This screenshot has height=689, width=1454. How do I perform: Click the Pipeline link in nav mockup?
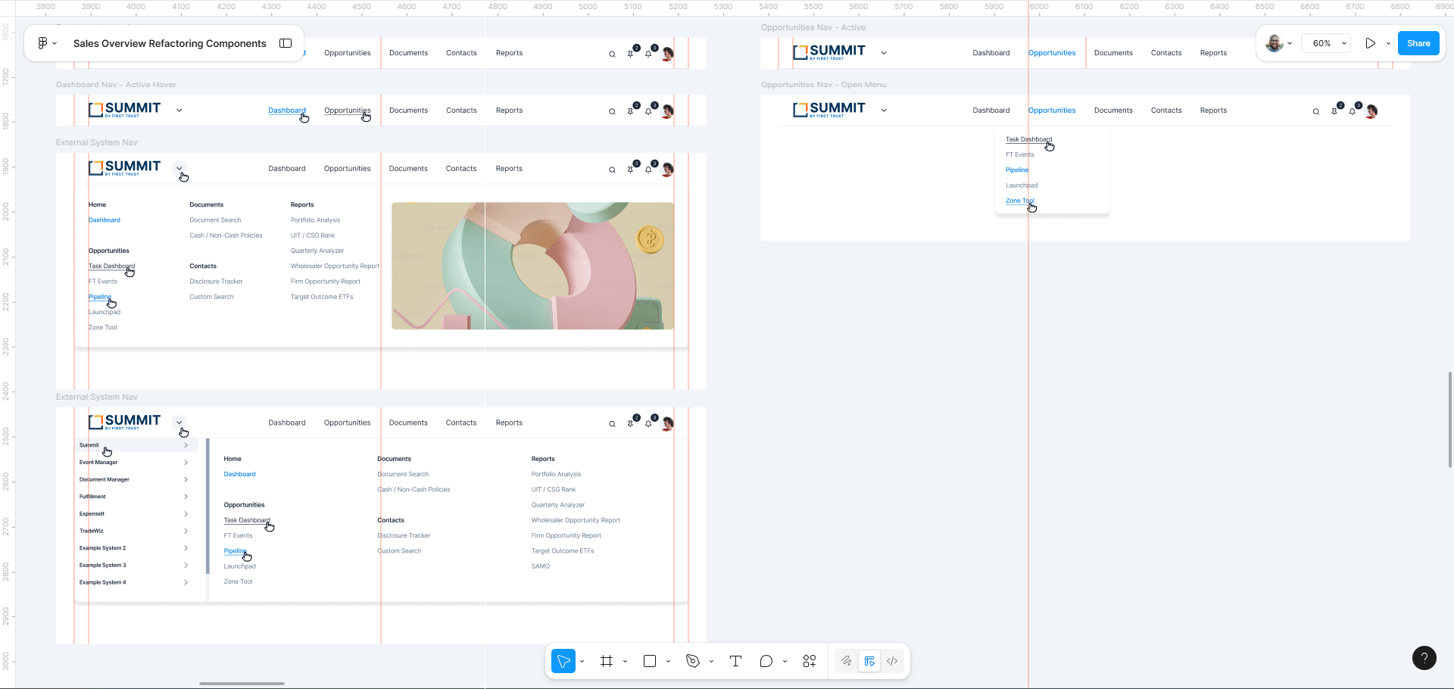tap(1016, 170)
